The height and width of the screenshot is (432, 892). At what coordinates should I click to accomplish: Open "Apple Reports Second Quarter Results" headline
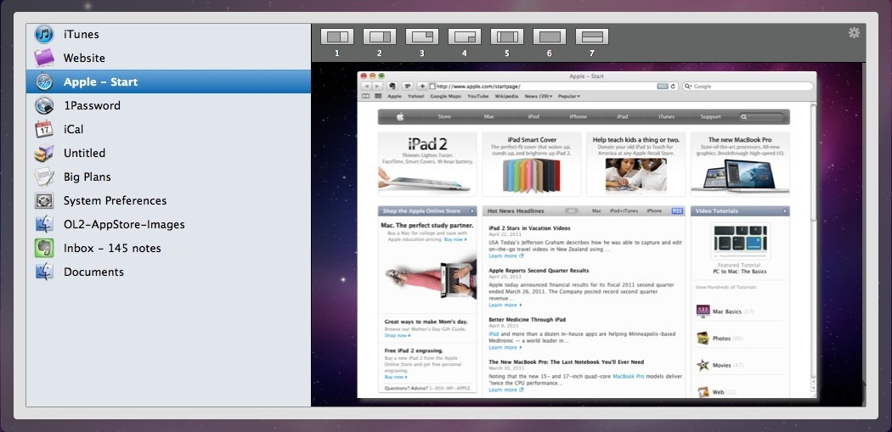(x=539, y=271)
